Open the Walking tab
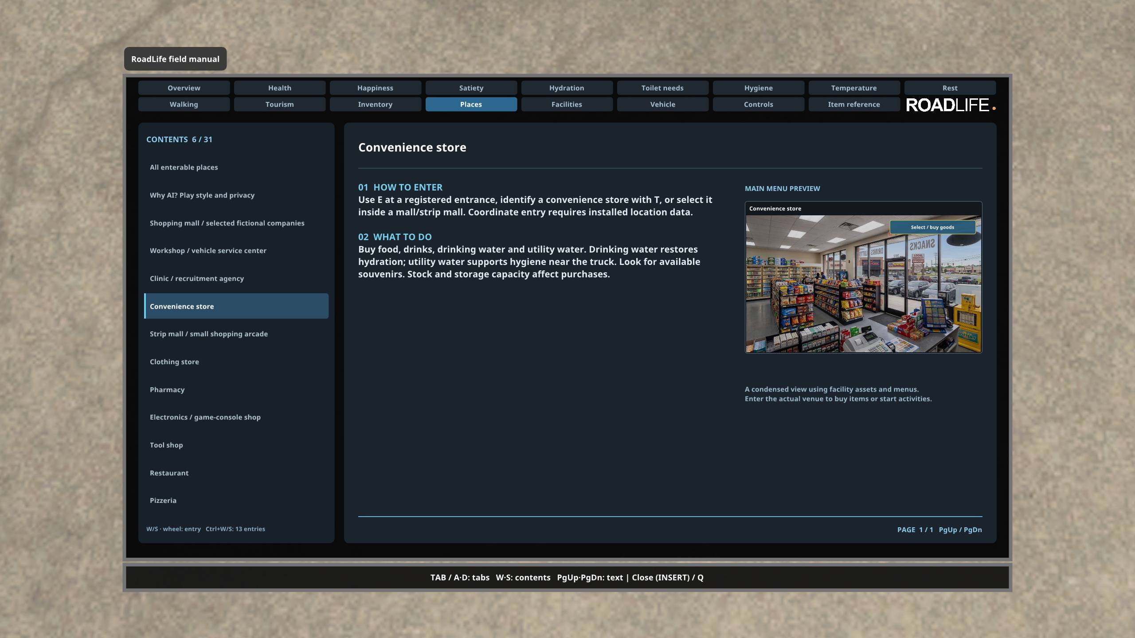The height and width of the screenshot is (638, 1135). (x=184, y=104)
